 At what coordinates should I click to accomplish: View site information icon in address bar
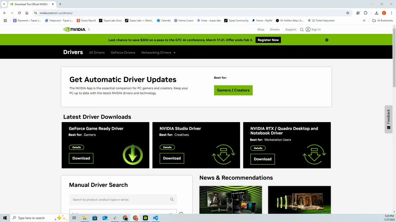36,13
